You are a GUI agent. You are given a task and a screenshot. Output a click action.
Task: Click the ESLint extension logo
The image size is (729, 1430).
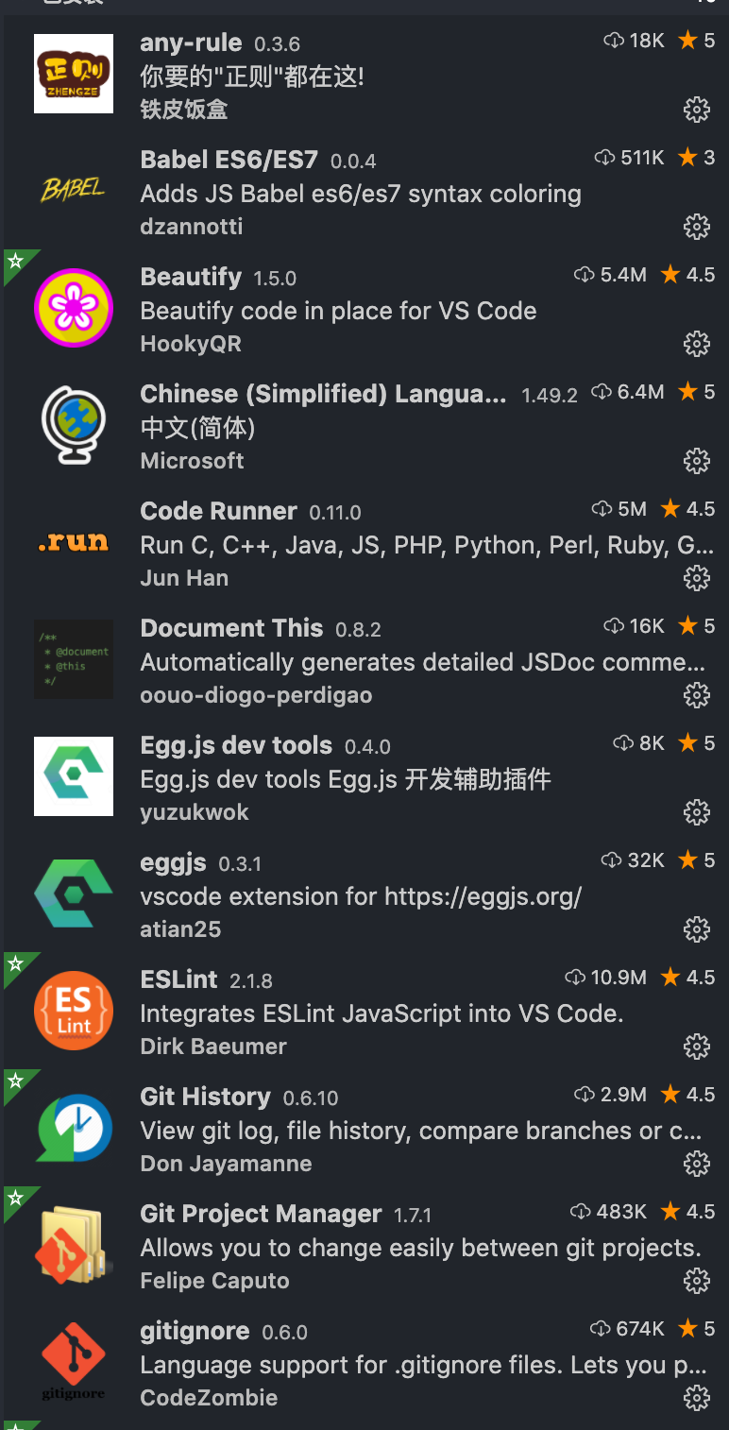(x=74, y=1011)
